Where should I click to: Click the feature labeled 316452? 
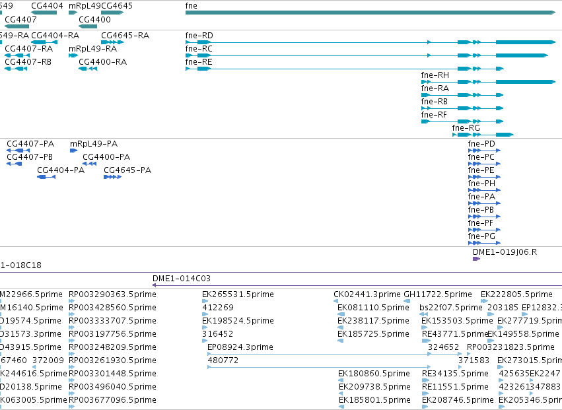point(217,334)
